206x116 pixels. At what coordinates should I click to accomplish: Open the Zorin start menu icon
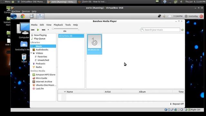point(14,16)
